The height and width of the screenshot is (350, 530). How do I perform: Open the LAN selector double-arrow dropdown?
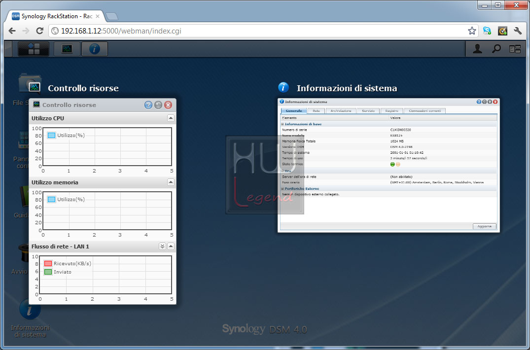(162, 246)
